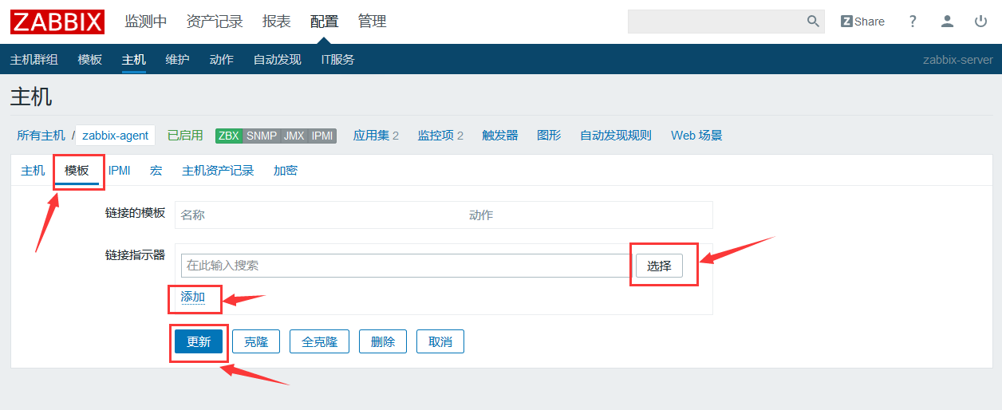Click the SNMP availability badge

[262, 136]
